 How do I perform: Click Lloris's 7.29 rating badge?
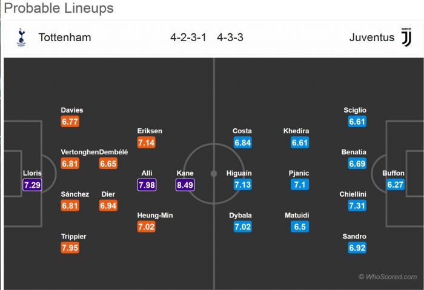pos(32,185)
